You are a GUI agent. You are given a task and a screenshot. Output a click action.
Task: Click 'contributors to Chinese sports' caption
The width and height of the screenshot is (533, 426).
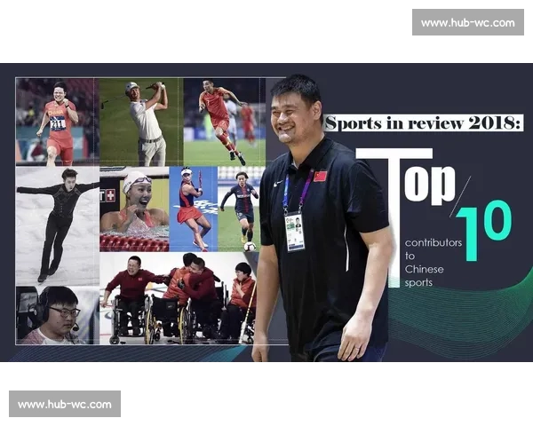[x=434, y=263]
